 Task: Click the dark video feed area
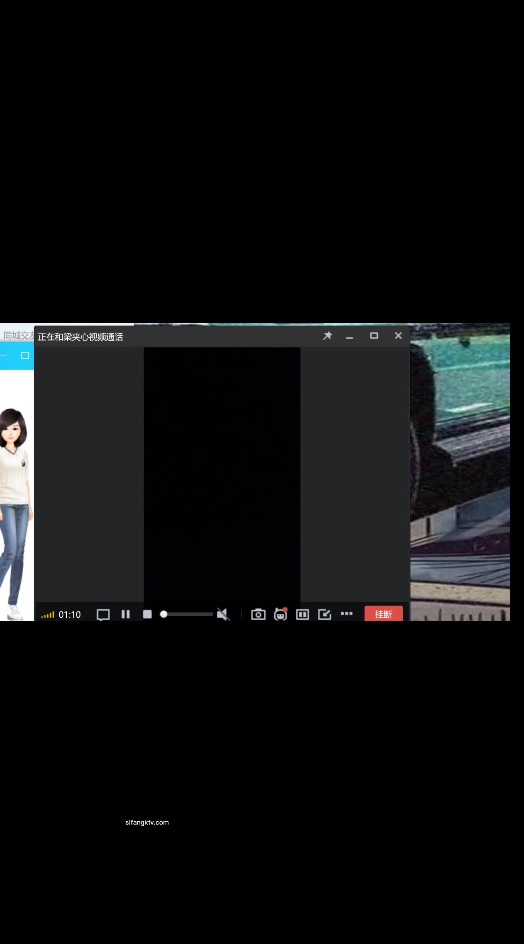tap(222, 473)
